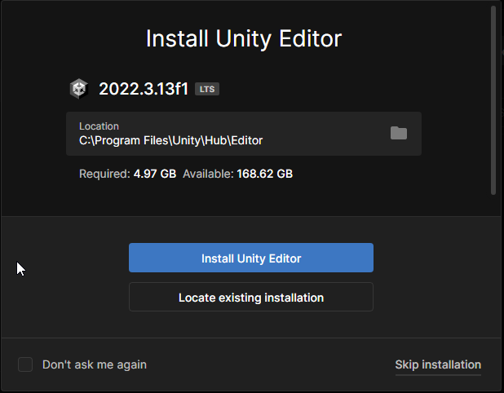Click the LTS badge beside version number
504x393 pixels.
point(207,89)
